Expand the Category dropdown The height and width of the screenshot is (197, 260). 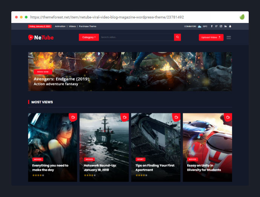pyautogui.click(x=89, y=37)
